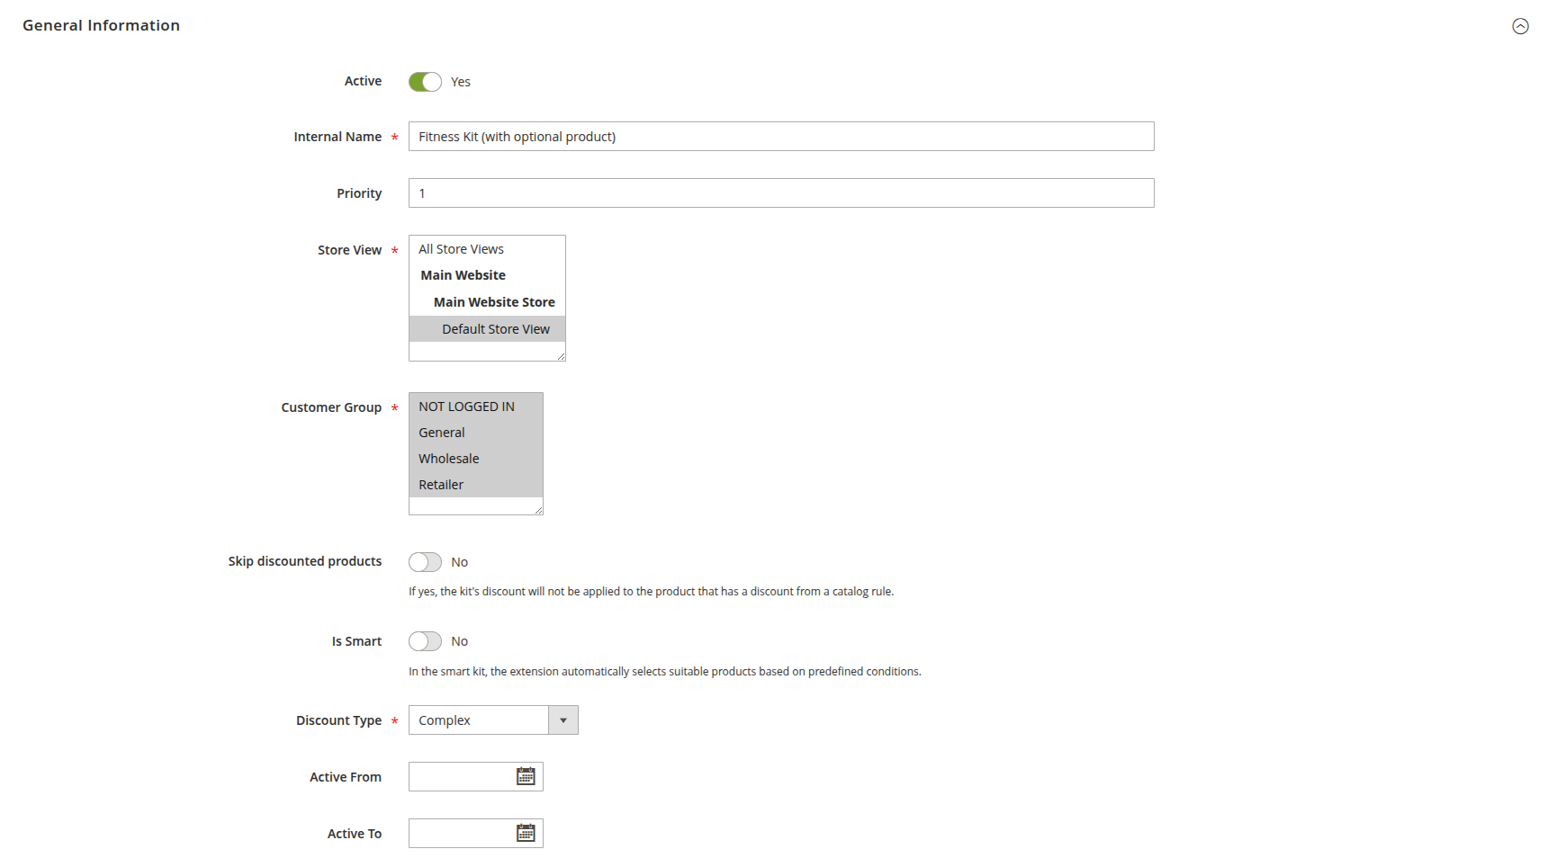Click the Active From date field
The image size is (1566, 867).
[460, 777]
